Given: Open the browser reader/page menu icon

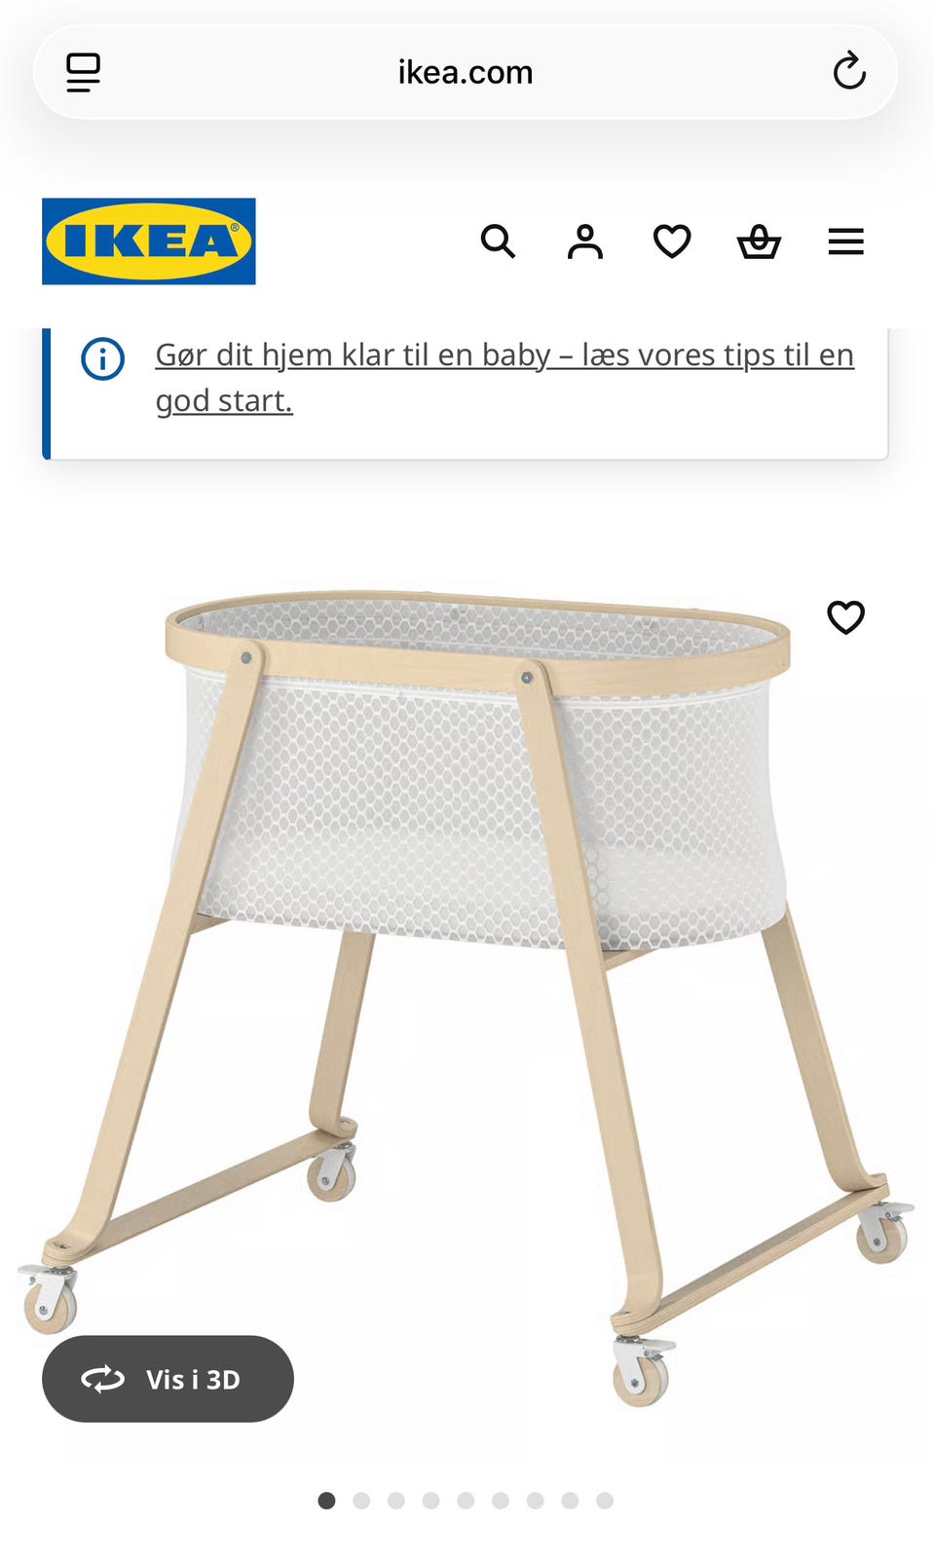Looking at the screenshot, I should coord(83,72).
